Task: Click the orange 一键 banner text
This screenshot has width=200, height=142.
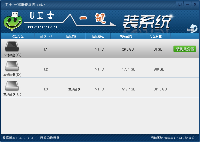Action: (93, 18)
